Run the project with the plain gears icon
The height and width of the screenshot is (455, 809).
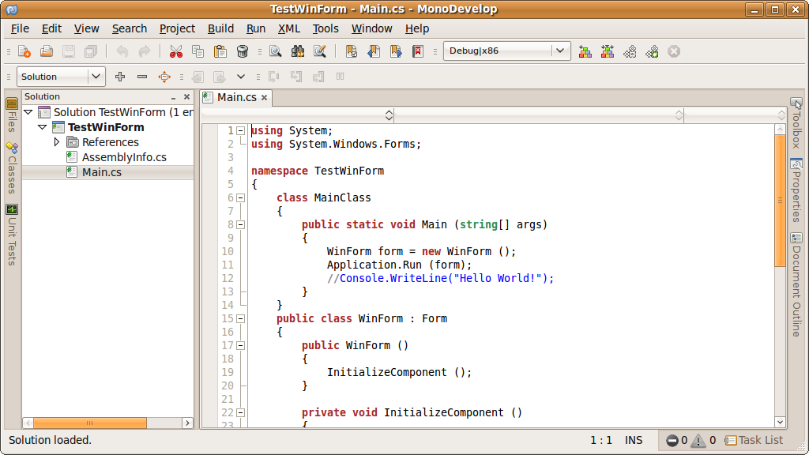[630, 51]
